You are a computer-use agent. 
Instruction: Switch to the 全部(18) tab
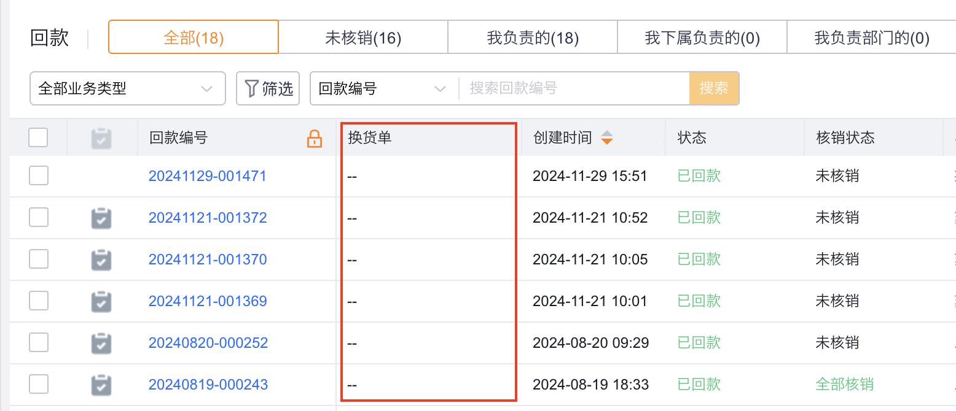coord(194,37)
